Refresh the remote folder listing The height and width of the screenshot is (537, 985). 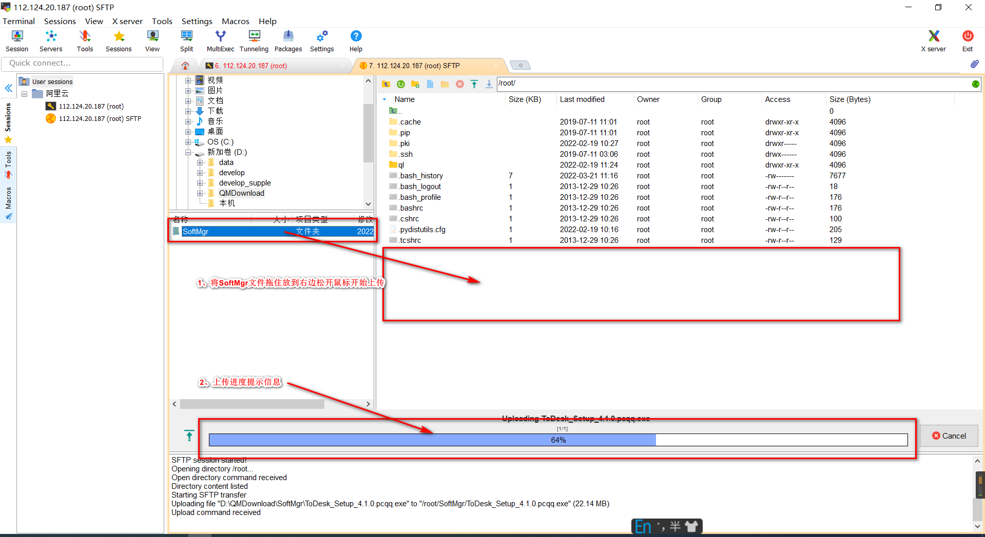(x=400, y=84)
